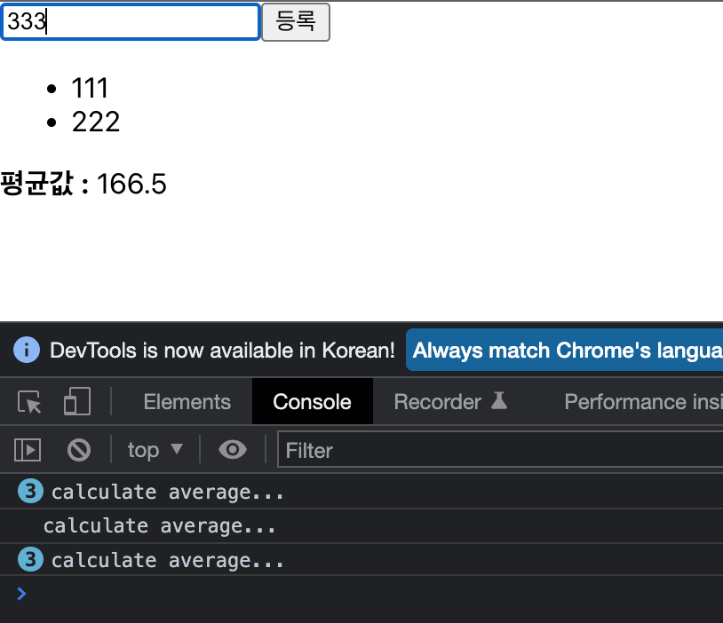Click the 등록 button
The image size is (723, 623).
point(296,22)
